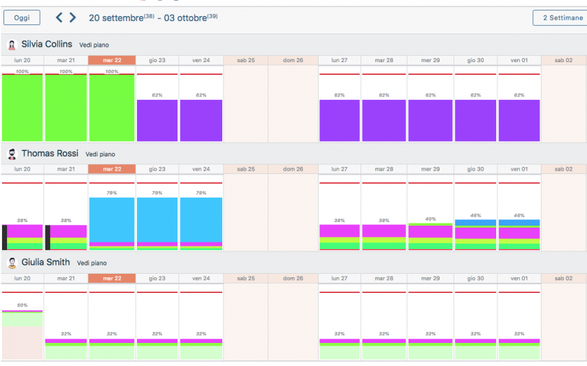Select lun 27 day header in Thomas's row

tap(339, 170)
